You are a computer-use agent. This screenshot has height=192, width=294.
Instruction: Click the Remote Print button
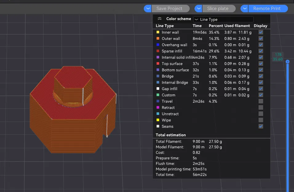point(268,9)
